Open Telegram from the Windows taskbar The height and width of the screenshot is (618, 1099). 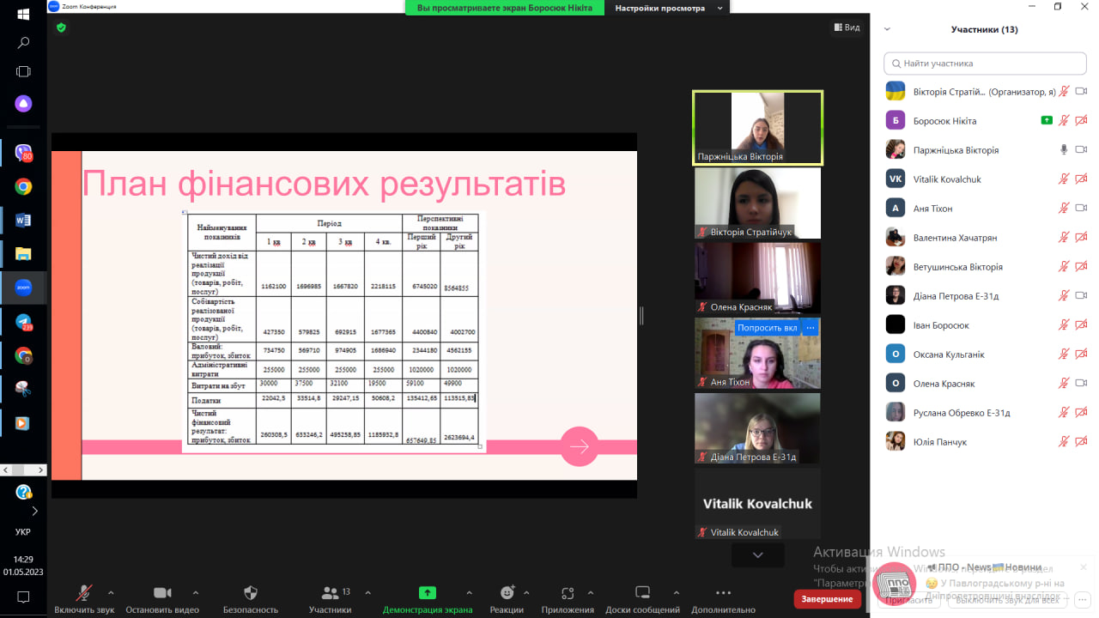(x=23, y=322)
